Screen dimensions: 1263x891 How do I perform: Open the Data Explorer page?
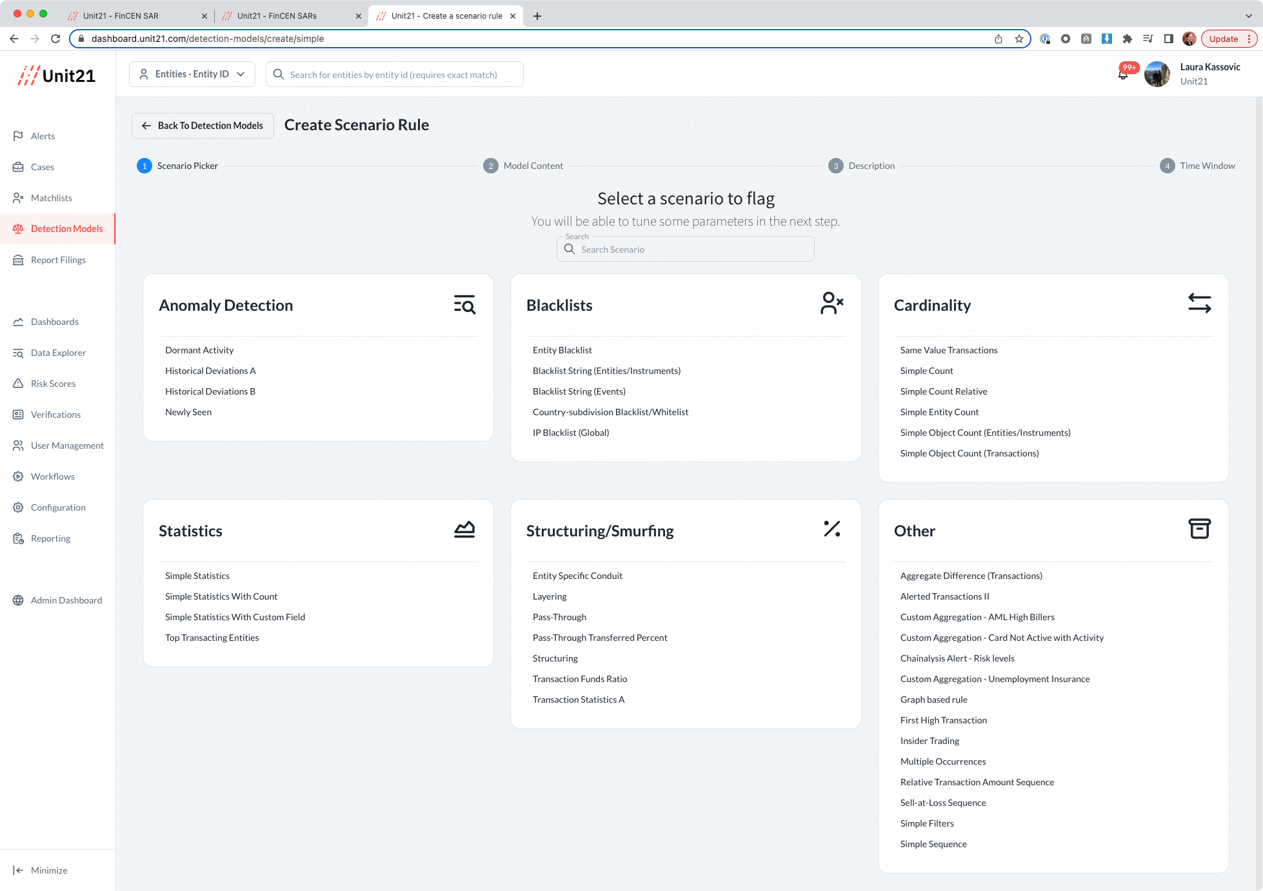coord(58,353)
